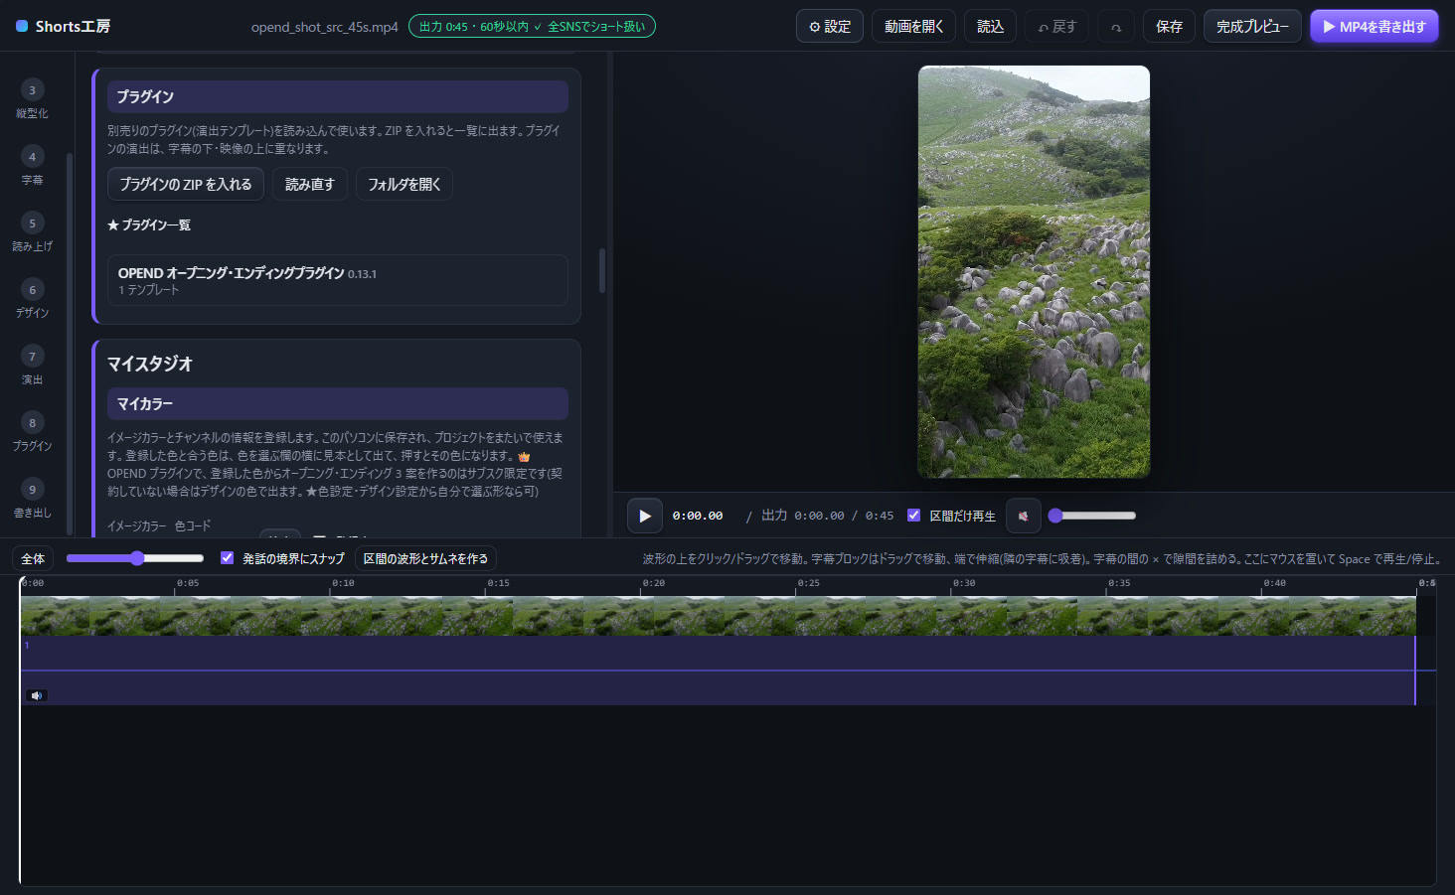This screenshot has width=1455, height=895.
Task: Click the マイカラー section header
Action: coord(338,403)
